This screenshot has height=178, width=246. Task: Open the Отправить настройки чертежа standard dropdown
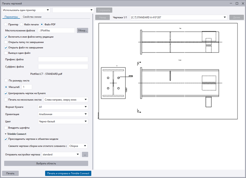61,154
